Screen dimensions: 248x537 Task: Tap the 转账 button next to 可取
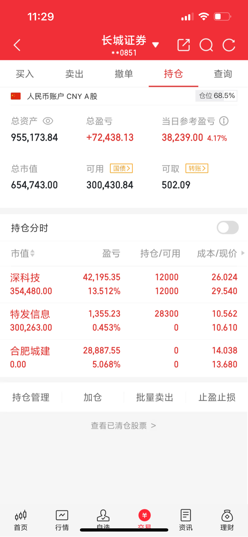tap(197, 168)
